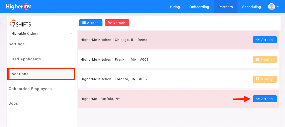Click the top blue Attach button

tap(91, 23)
